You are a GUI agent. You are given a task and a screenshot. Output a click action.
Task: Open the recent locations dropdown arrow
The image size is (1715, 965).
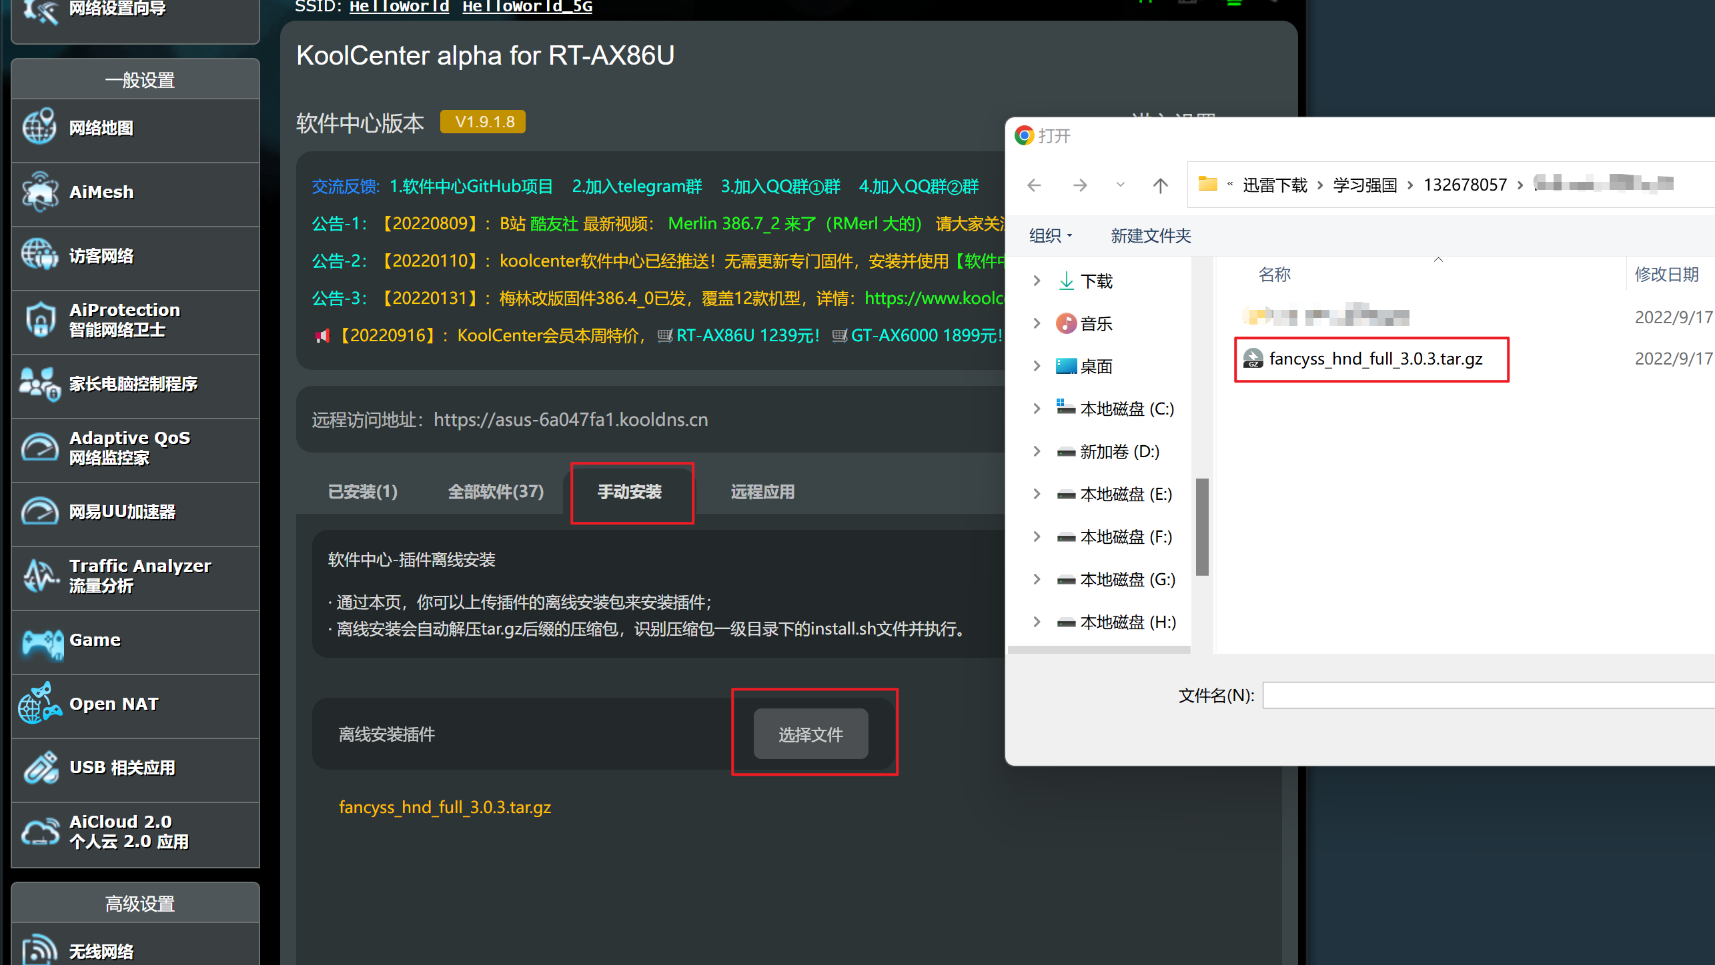[x=1121, y=185]
